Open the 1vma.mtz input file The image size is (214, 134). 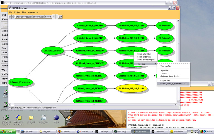coord(173,73)
